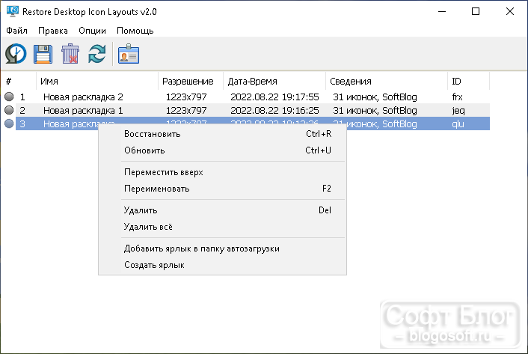Choose Удалить in context menu

click(222, 210)
